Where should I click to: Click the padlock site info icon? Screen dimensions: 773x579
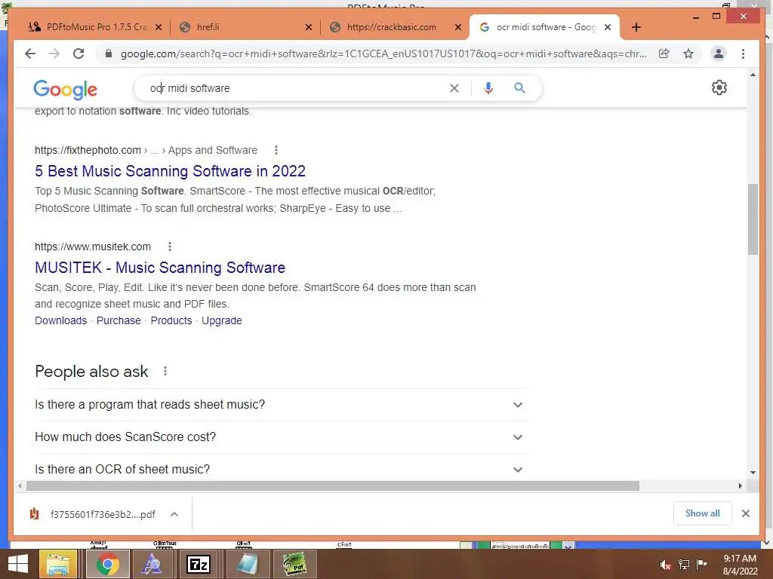point(109,54)
